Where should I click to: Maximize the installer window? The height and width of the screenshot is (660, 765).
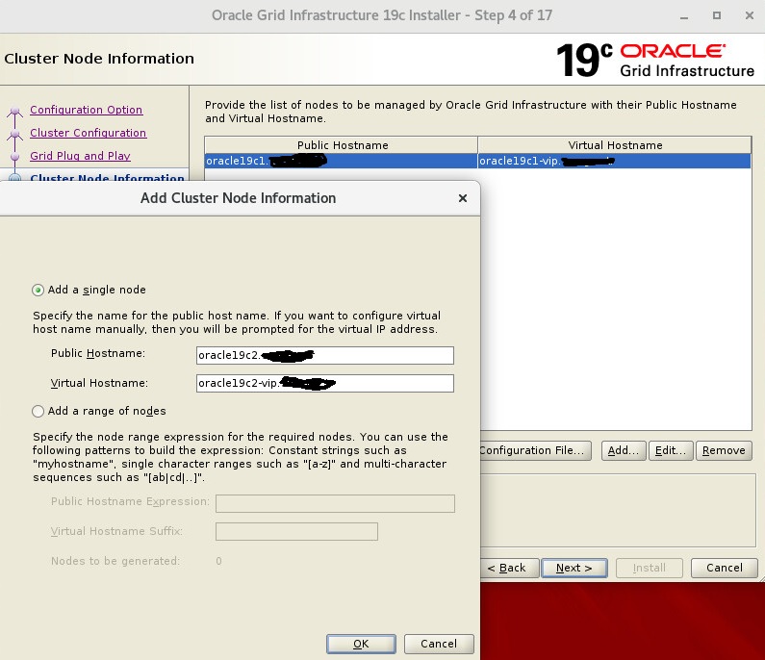coord(716,15)
